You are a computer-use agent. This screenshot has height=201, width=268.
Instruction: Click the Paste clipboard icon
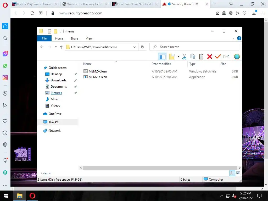201,57
